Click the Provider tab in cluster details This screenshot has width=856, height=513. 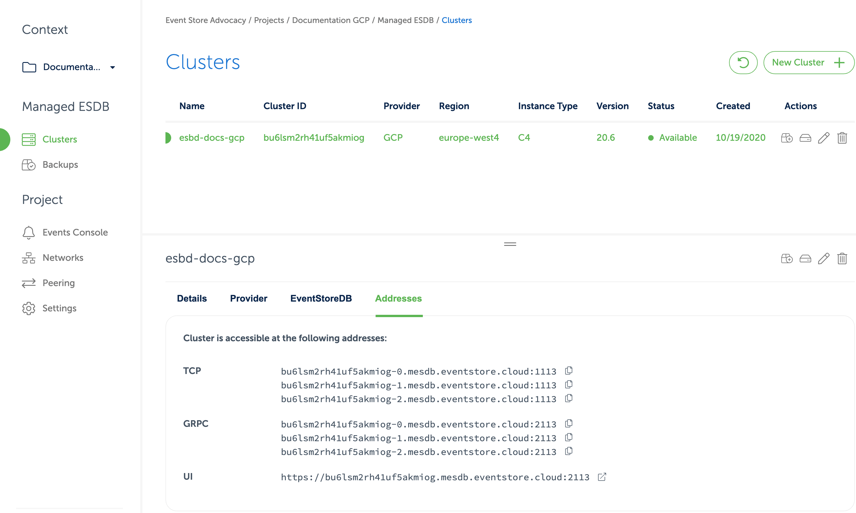(248, 299)
